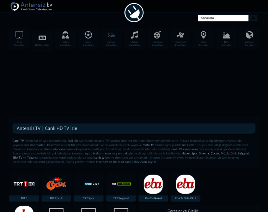The image size is (268, 212).
Task: Open Belgesel Kanalları camera icon
Action: (x=180, y=35)
